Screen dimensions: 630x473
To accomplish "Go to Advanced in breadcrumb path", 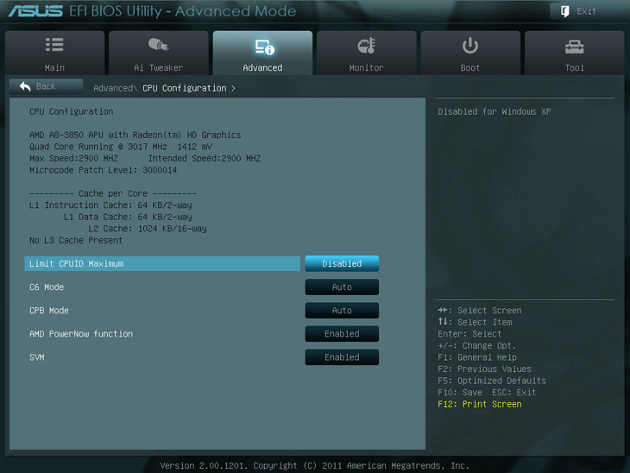I will click(113, 88).
